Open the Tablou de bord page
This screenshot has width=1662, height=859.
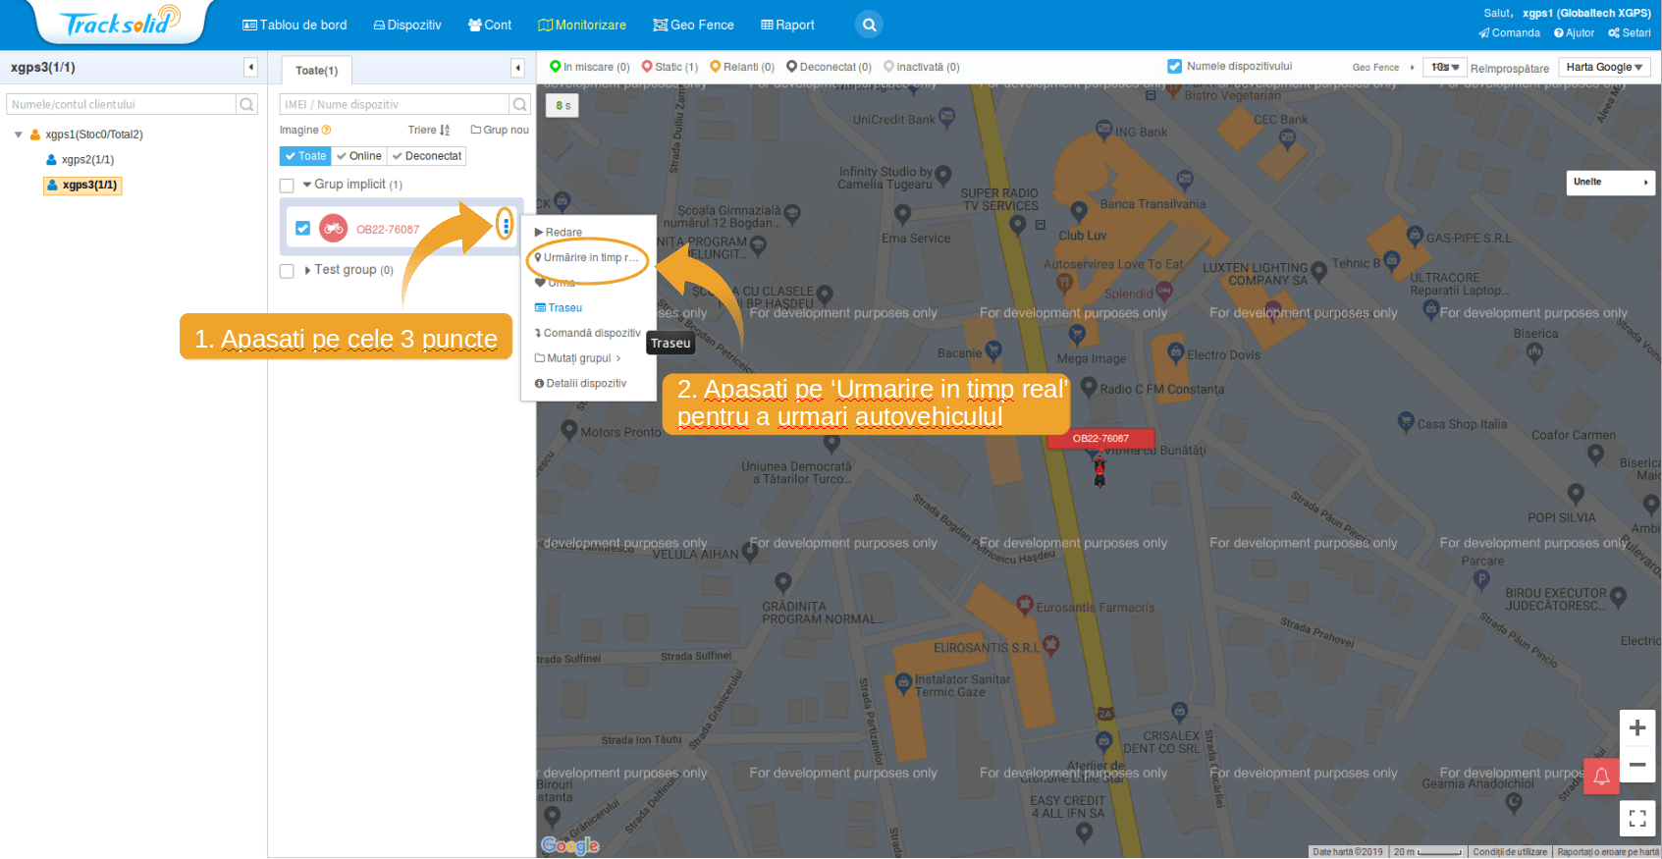[295, 25]
